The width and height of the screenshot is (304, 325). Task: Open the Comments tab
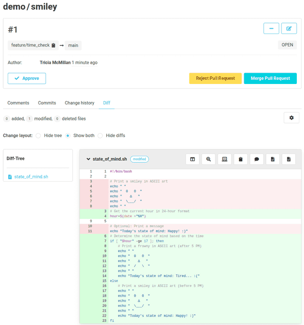point(18,103)
